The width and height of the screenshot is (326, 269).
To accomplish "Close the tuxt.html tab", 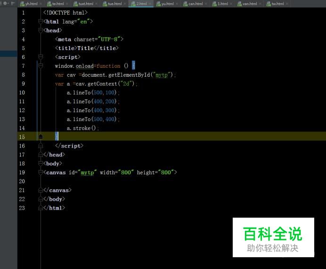I will 96,4.
